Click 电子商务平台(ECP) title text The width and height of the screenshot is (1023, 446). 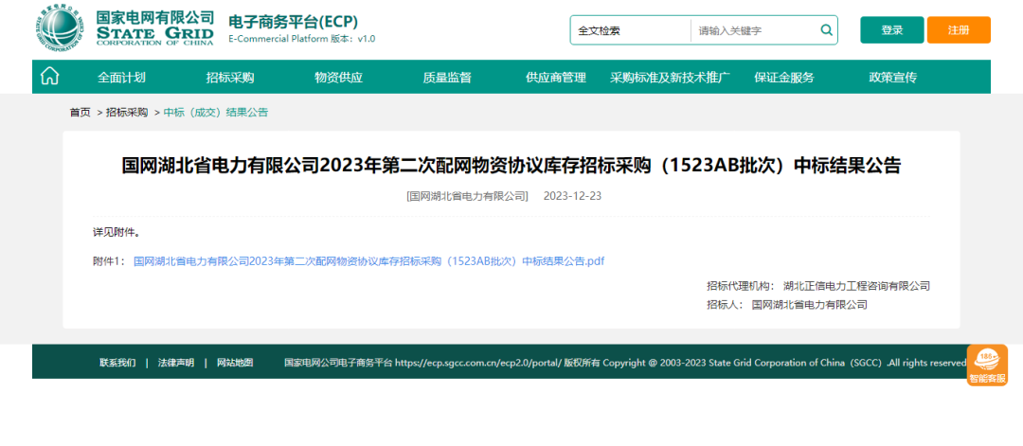293,22
